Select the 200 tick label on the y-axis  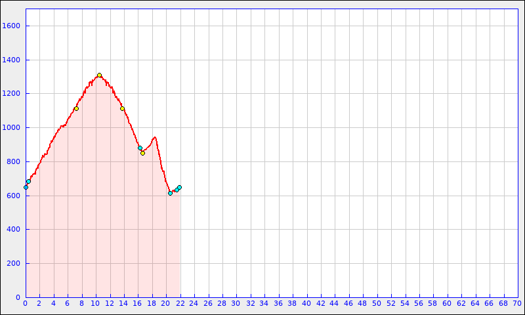point(14,264)
